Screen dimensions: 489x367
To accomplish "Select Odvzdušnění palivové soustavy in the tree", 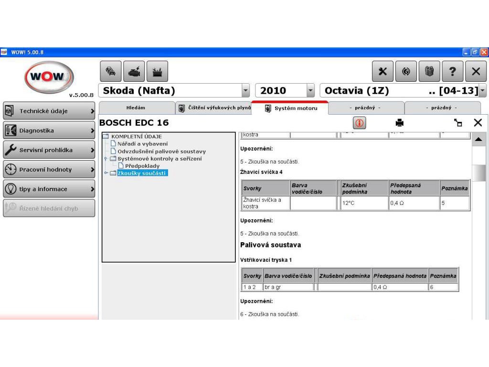I will point(161,151).
